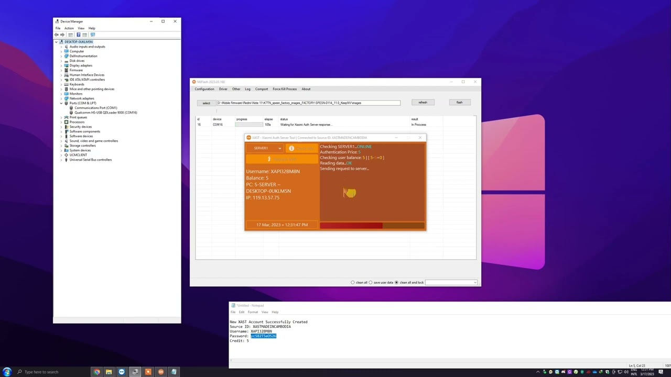This screenshot has width=671, height=377.
Task: Show hidden system tray icons chevron
Action: tap(538, 372)
